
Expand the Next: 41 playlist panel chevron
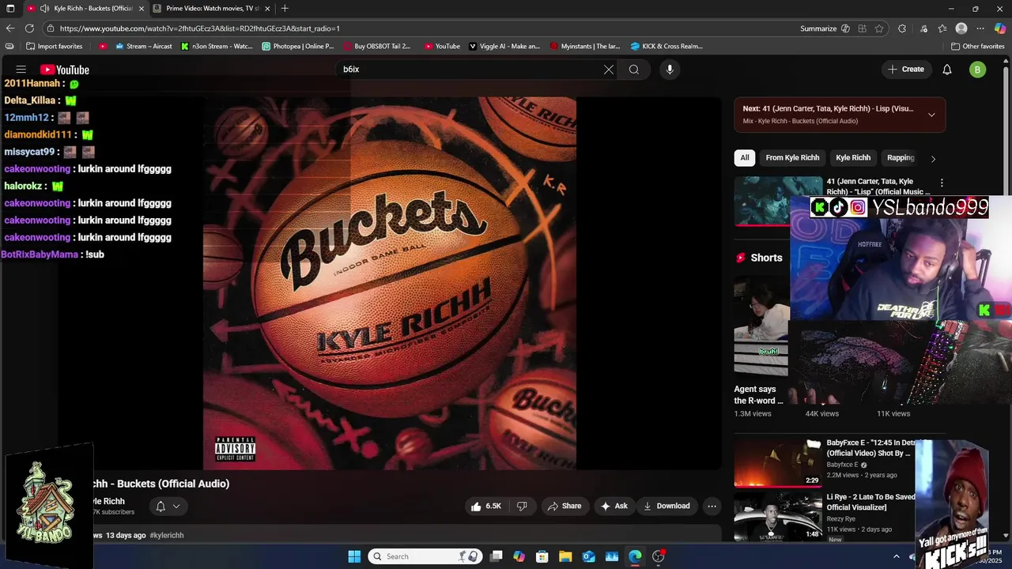(x=931, y=115)
